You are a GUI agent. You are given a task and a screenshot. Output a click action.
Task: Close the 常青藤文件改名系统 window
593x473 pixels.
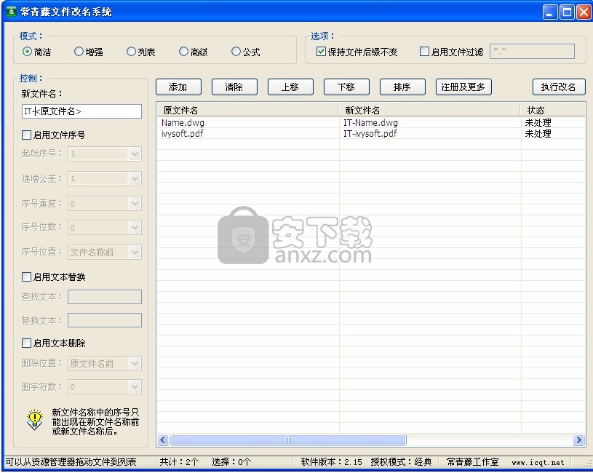(x=584, y=12)
